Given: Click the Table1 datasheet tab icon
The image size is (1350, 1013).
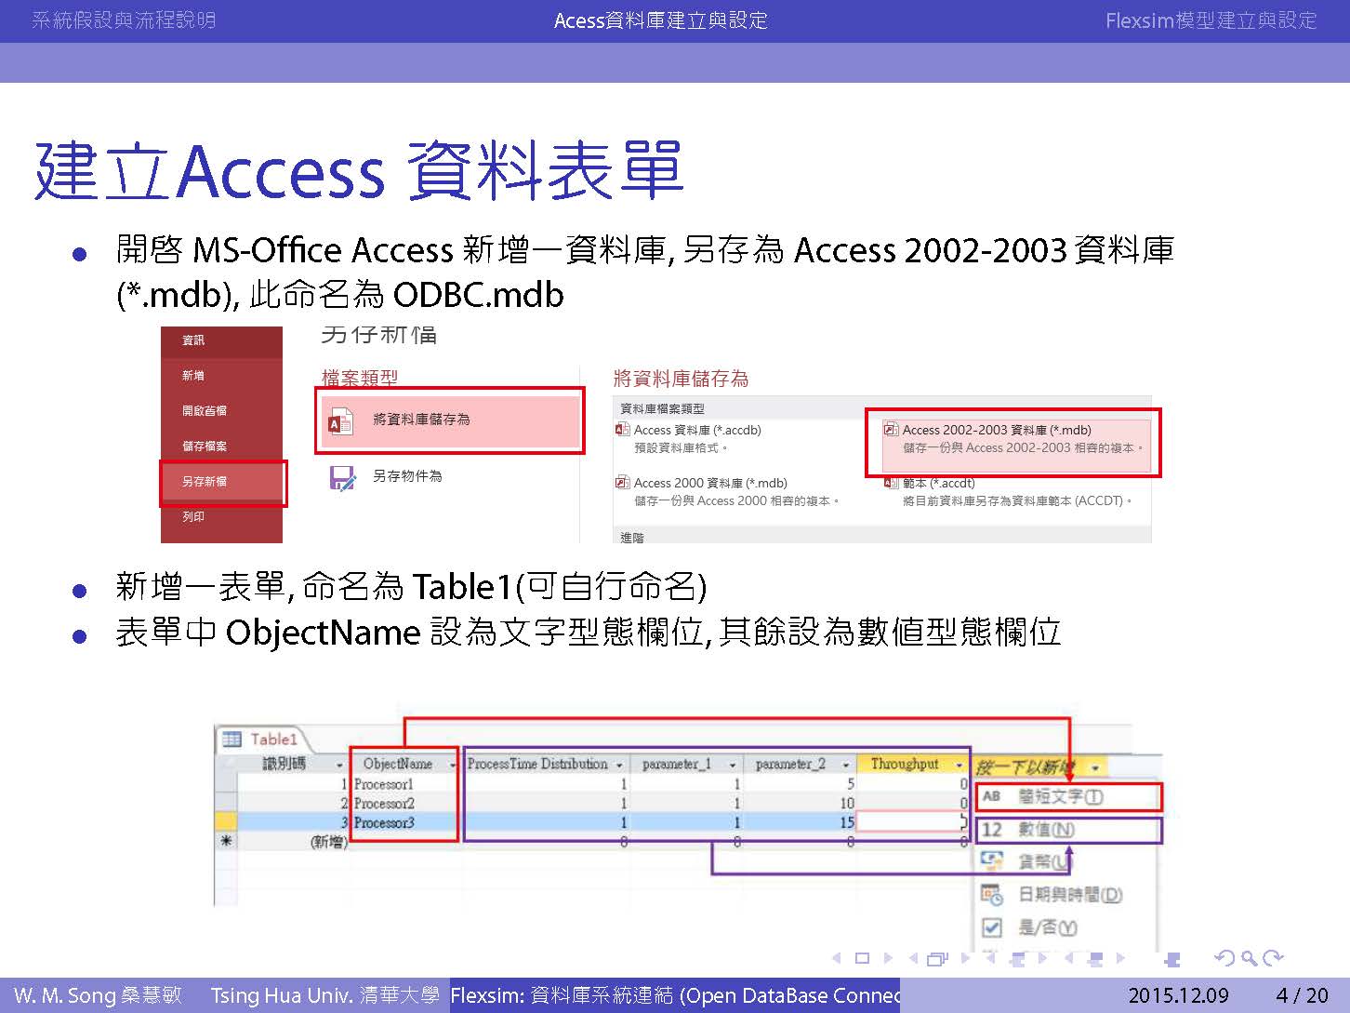Looking at the screenshot, I should pos(232,740).
